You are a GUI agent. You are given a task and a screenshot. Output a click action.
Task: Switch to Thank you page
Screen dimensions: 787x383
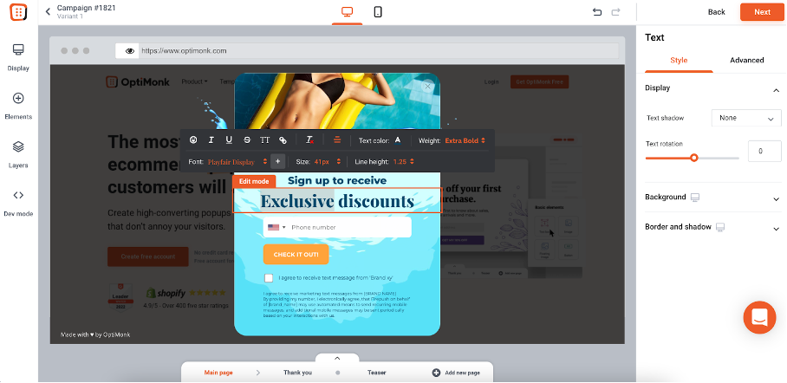(297, 373)
